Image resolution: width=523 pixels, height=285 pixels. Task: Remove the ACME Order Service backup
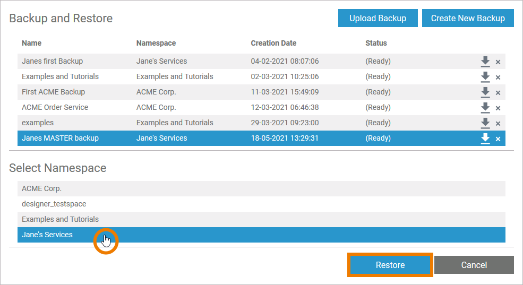click(498, 108)
